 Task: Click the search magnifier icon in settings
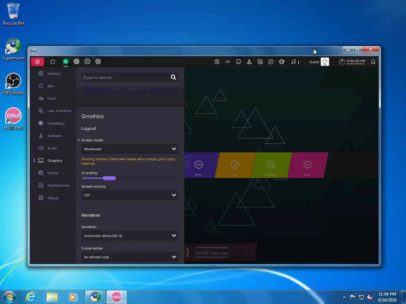[x=173, y=77]
